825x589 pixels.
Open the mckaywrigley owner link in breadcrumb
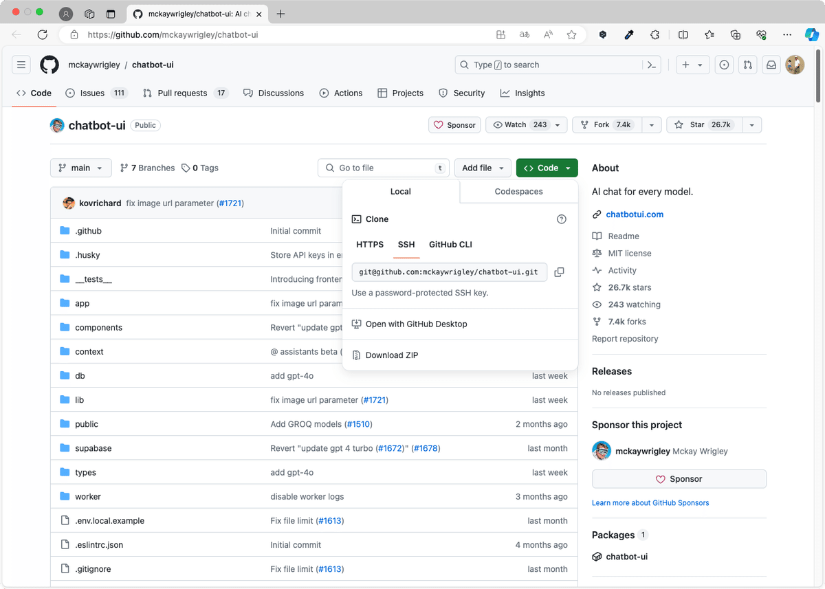pyautogui.click(x=94, y=65)
